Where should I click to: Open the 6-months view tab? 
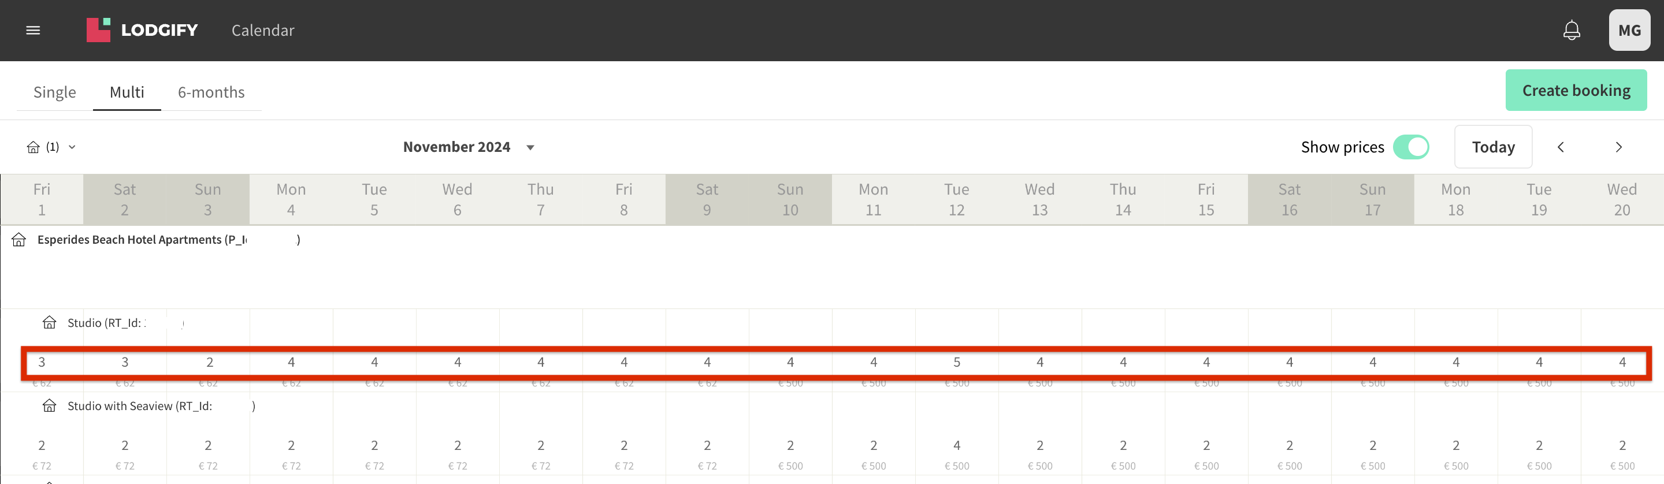click(211, 92)
